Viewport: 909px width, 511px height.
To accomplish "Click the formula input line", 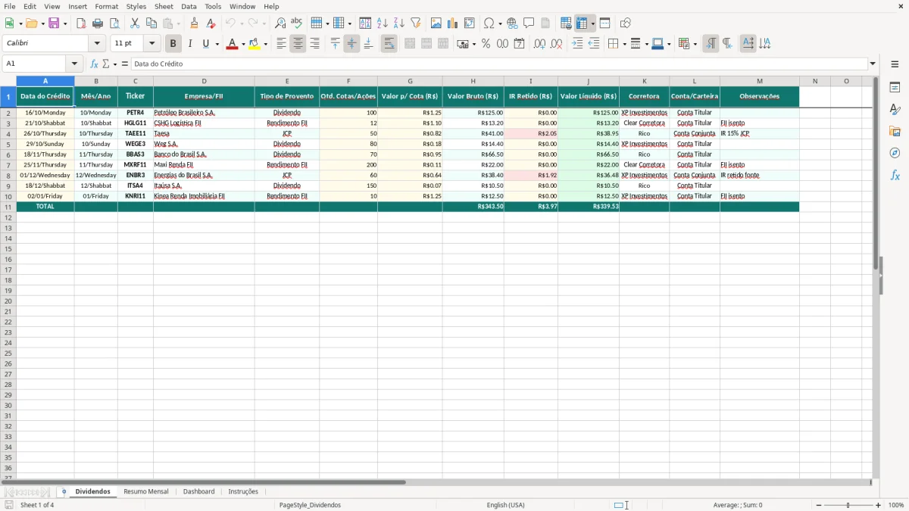I will click(x=499, y=64).
